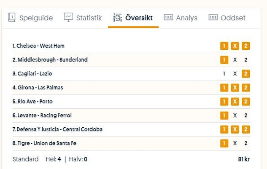Deselect 2 for Cagliari - Lazio
The height and width of the screenshot is (169, 267).
(246, 74)
